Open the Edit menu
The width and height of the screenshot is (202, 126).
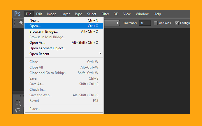pyautogui.click(x=39, y=14)
